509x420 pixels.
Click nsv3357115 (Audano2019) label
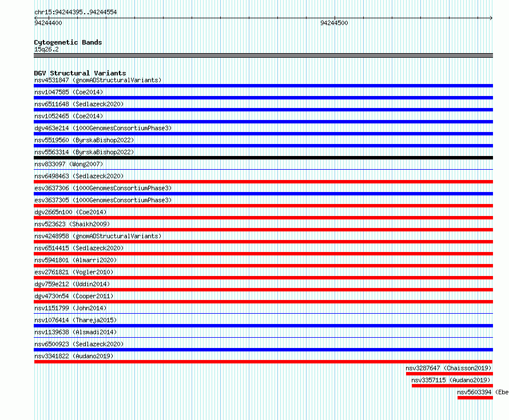coord(451,380)
